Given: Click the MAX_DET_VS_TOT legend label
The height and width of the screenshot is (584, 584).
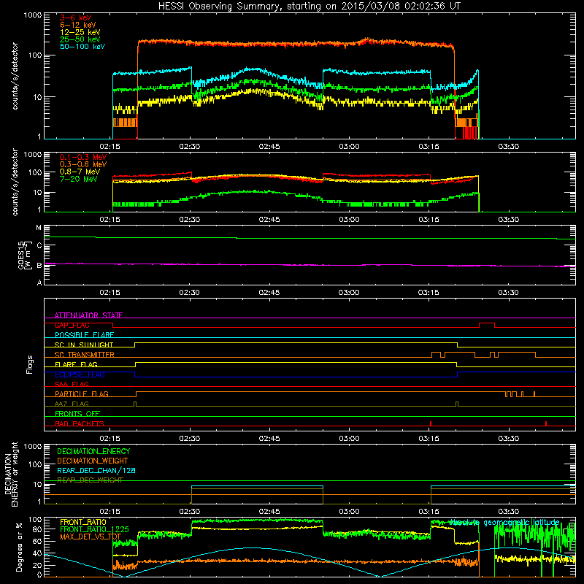Looking at the screenshot, I should coord(90,537).
